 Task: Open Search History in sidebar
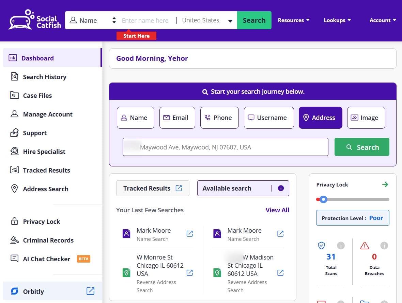[x=44, y=77]
